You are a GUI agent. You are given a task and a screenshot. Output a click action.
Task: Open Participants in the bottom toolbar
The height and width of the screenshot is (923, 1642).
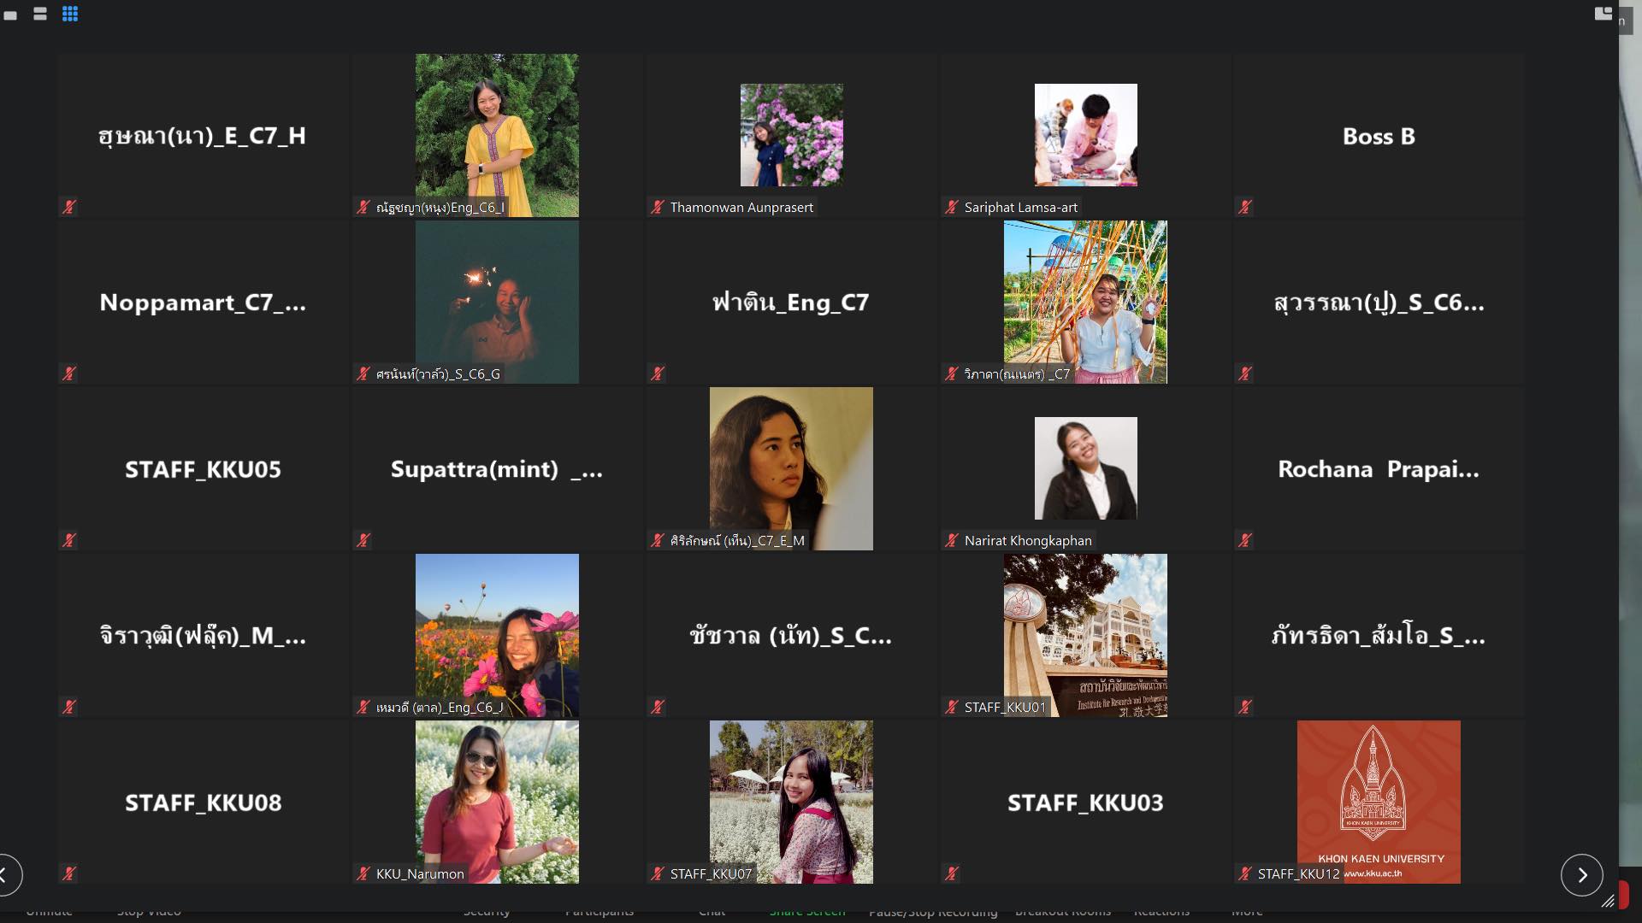pyautogui.click(x=600, y=912)
